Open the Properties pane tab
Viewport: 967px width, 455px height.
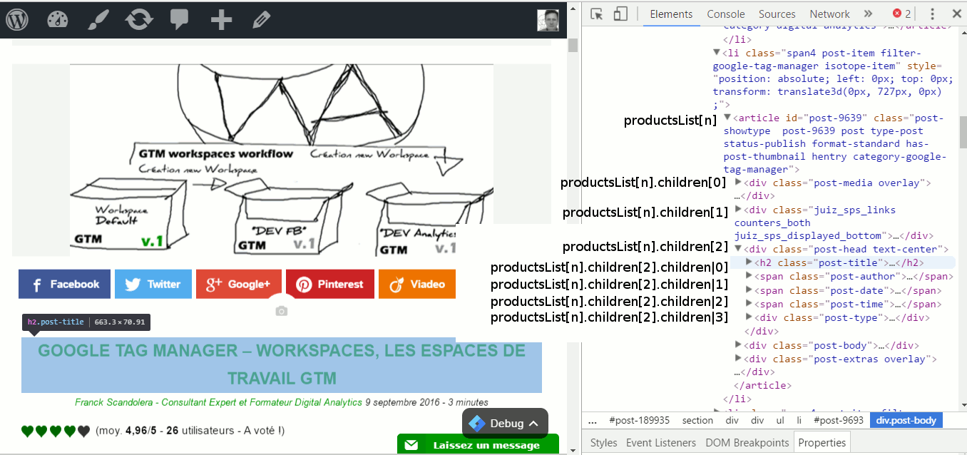pos(822,442)
